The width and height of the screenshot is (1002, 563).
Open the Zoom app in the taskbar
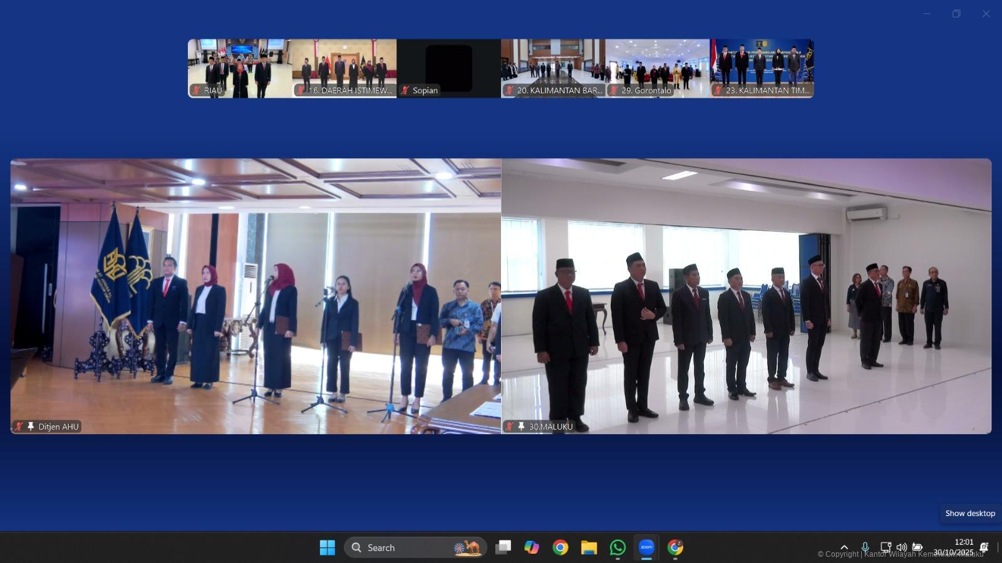coord(646,547)
